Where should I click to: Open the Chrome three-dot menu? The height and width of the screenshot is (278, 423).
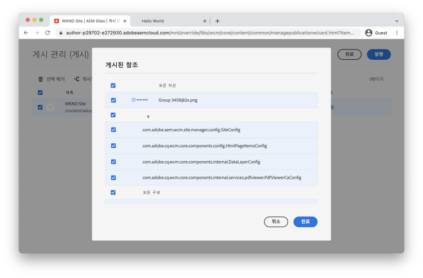(x=397, y=33)
